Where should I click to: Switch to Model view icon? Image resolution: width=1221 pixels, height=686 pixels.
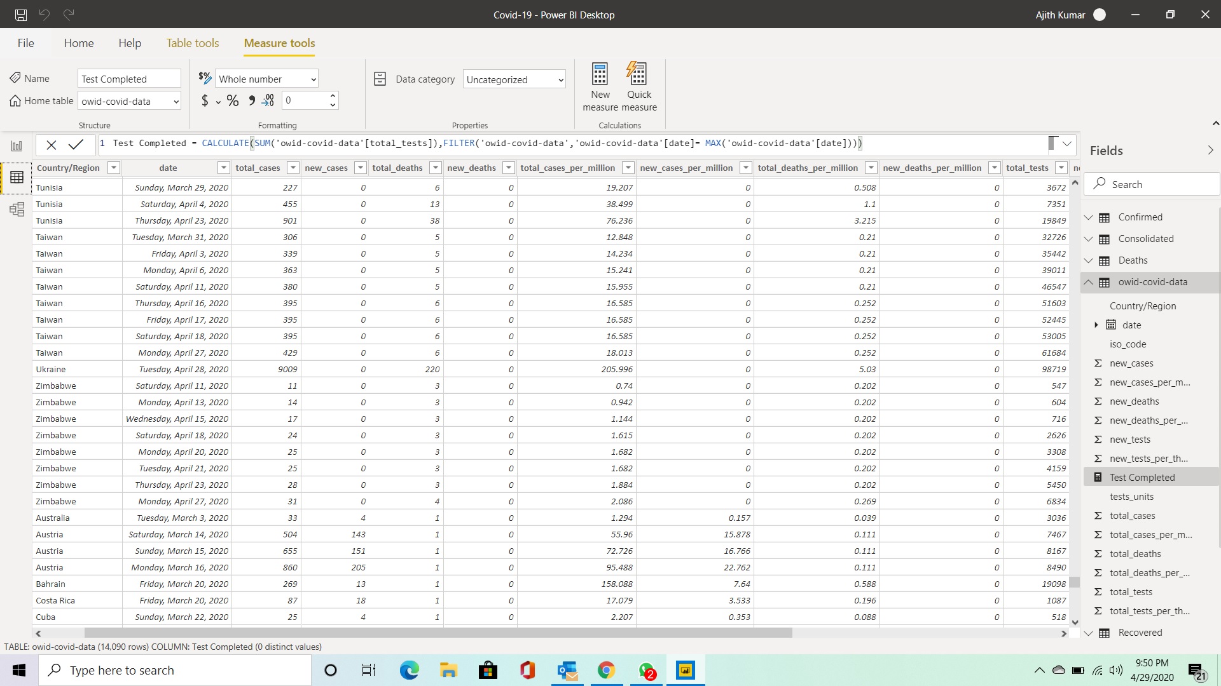tap(17, 209)
